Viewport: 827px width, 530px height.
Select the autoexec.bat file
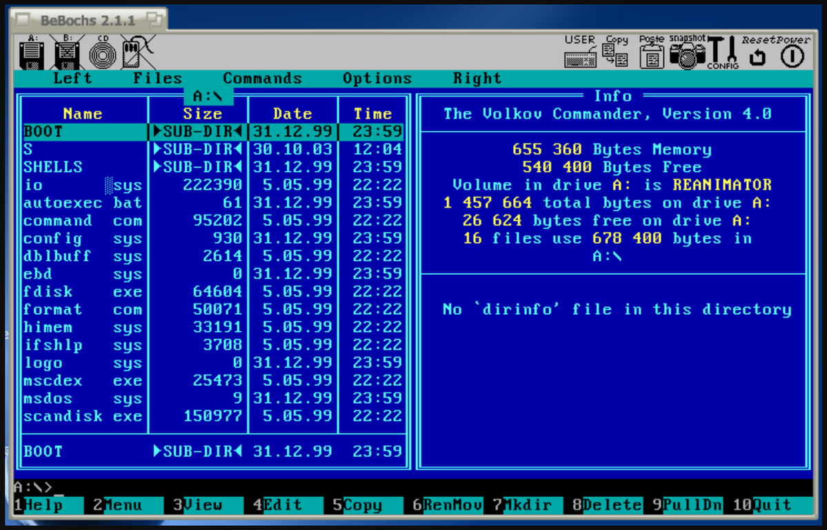click(x=214, y=203)
